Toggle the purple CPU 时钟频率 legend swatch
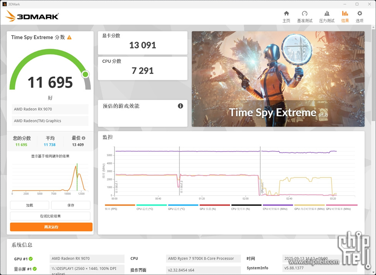Viewport: 376px width, 275px height. coord(278,205)
